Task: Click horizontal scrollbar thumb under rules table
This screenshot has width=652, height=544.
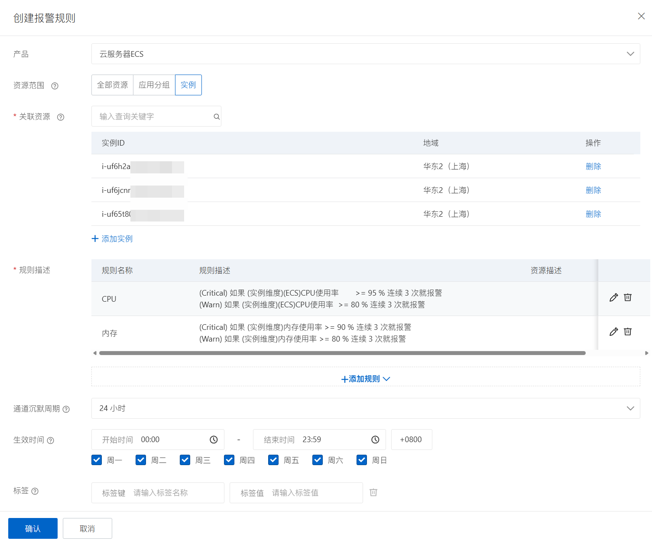Action: click(x=342, y=353)
